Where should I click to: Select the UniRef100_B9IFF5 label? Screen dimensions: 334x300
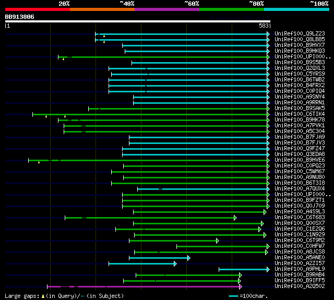point(300,281)
